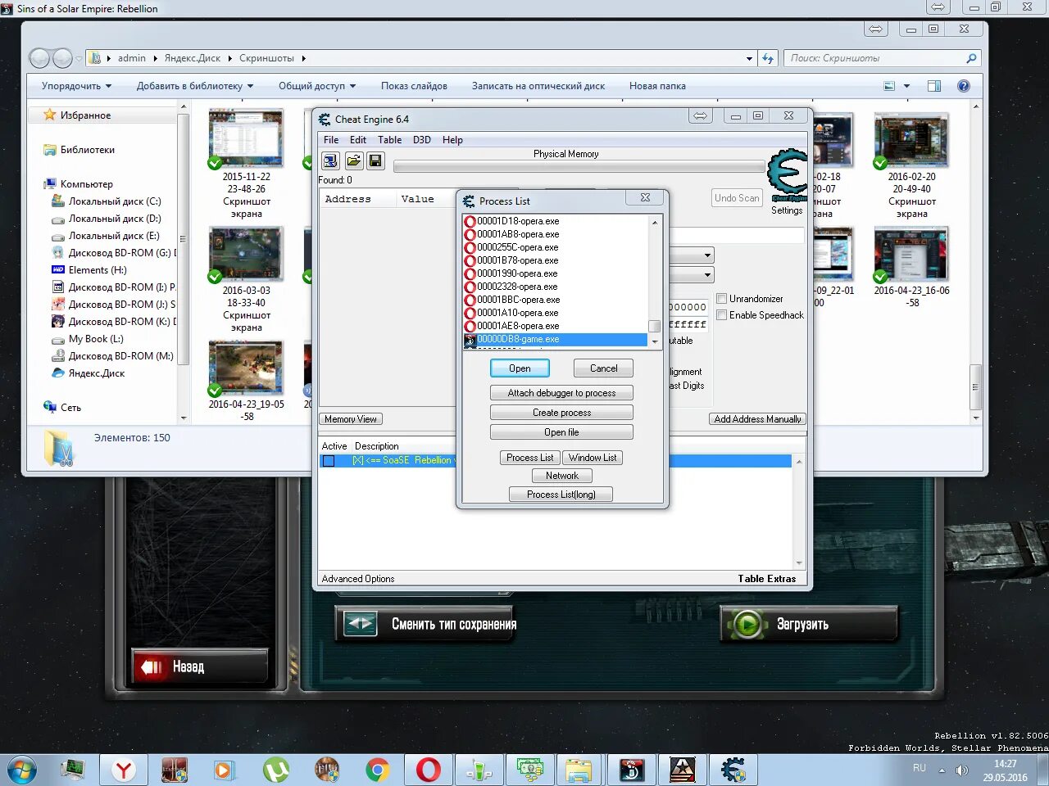Screen dimensions: 1049x786
Task: Open the Explorer view options dropdown arrow
Action: coord(906,86)
